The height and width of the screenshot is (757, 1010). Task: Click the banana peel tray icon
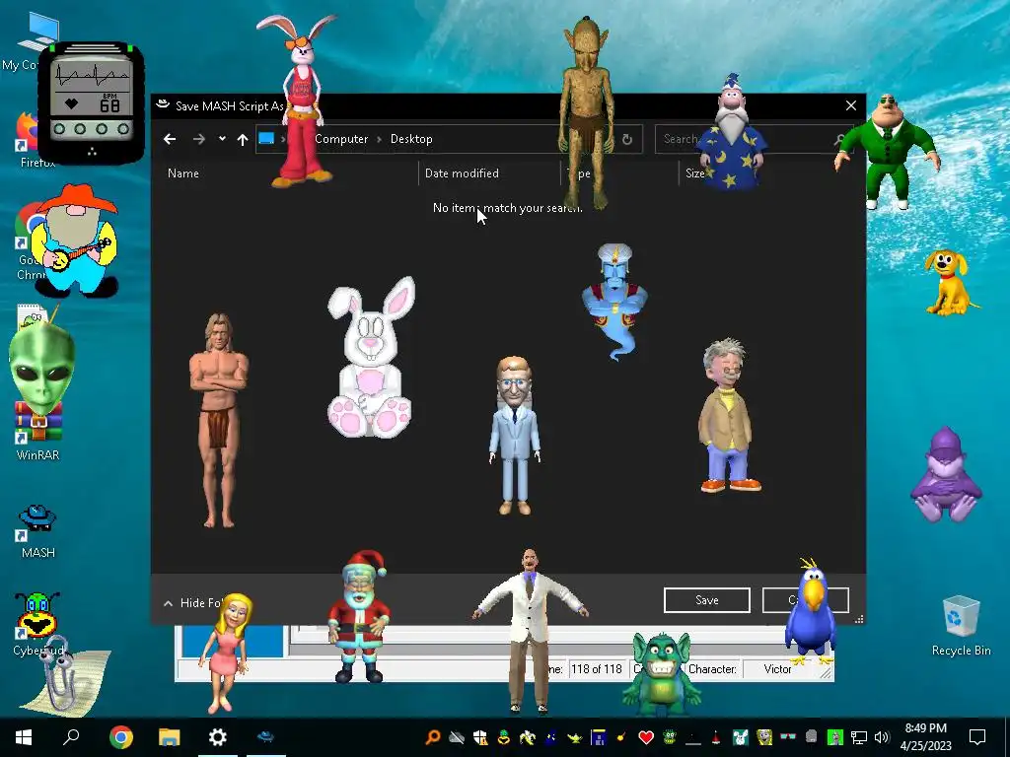pyautogui.click(x=528, y=737)
